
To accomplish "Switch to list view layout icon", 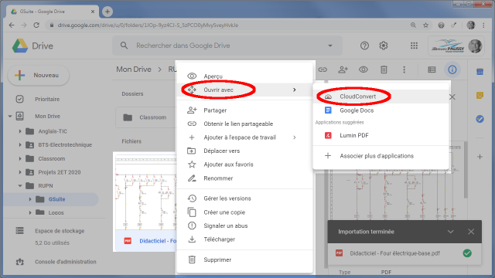I will coord(432,69).
